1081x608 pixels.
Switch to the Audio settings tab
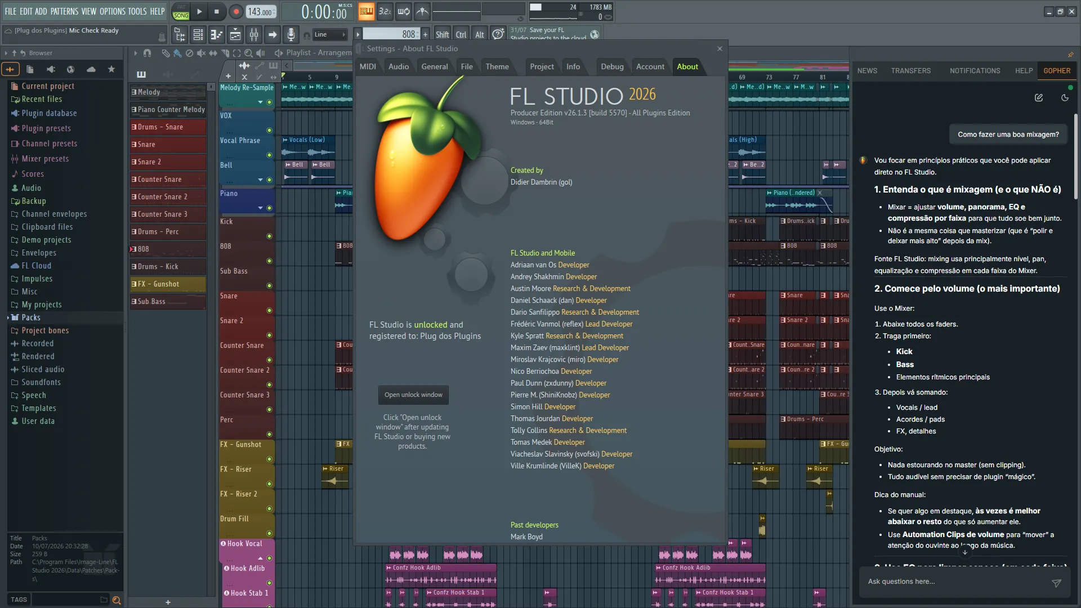pyautogui.click(x=399, y=66)
